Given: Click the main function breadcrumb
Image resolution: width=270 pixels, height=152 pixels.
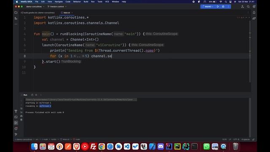Looking at the screenshot, I should pyautogui.click(x=77, y=139).
